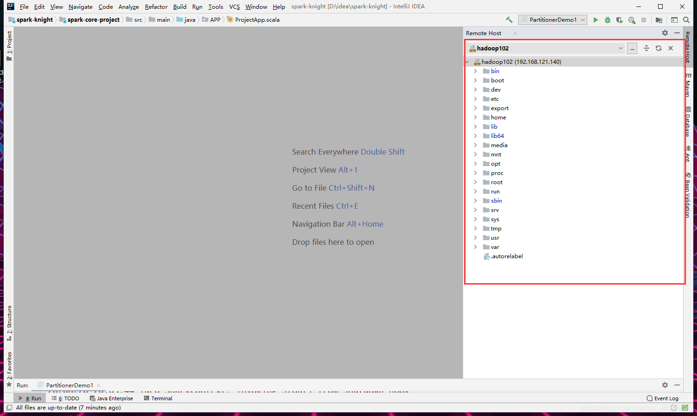
Task: Click the status message 'All files are up-to-date'
Action: (69, 408)
